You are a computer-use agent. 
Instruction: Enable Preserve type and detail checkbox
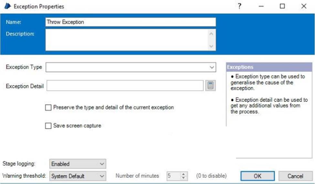tap(48, 108)
